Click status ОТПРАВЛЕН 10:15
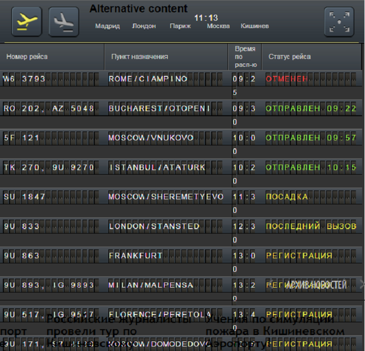The image size is (365, 351). (311, 167)
